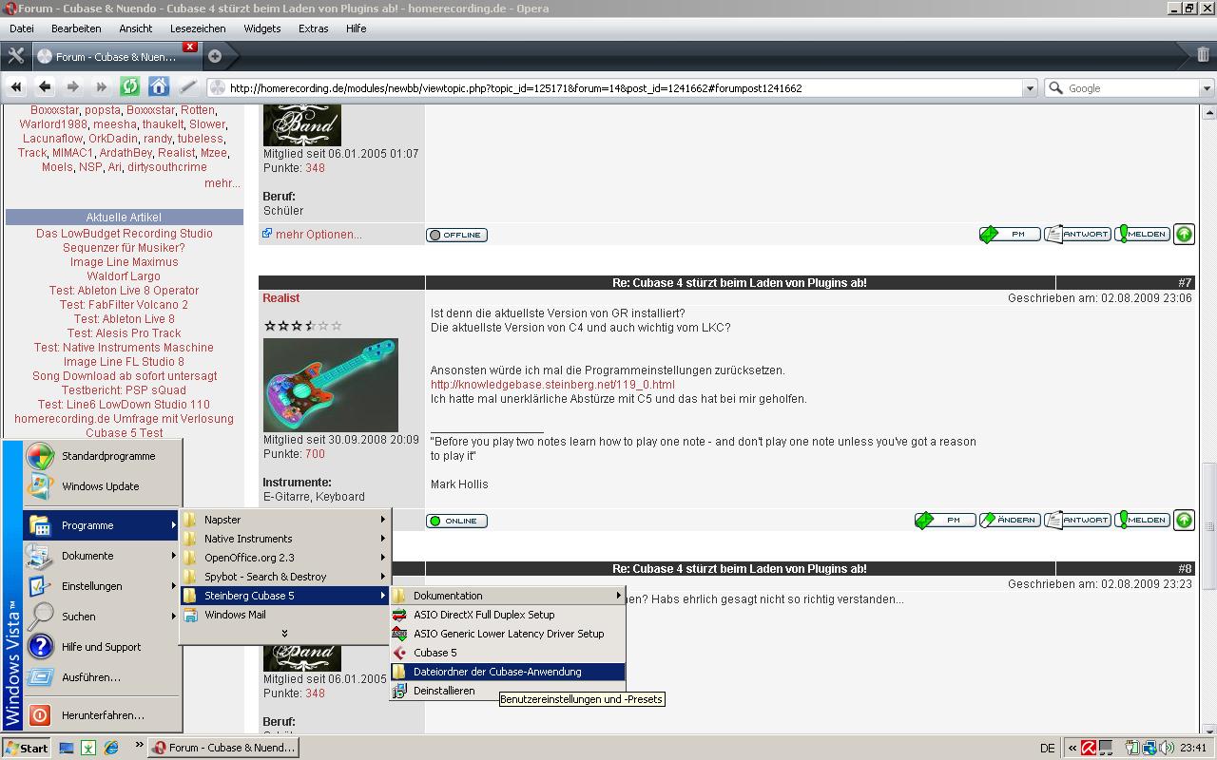Click the Opera taskbar window button
1217x760 pixels.
pos(223,748)
